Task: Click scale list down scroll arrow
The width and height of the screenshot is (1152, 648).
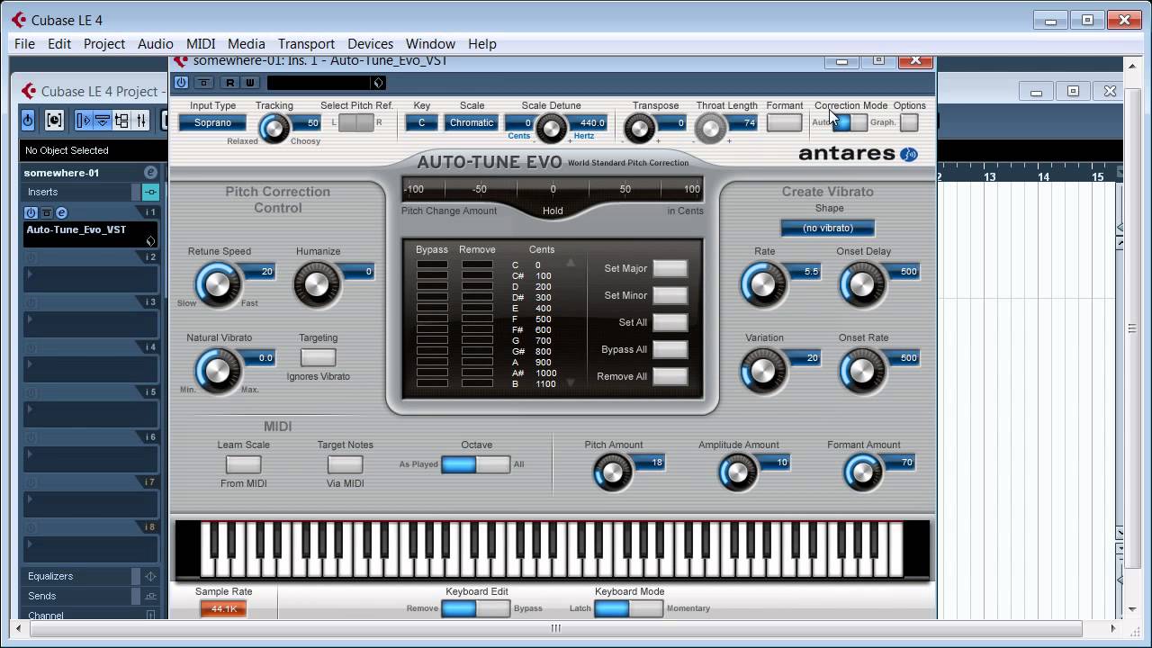Action: [570, 383]
